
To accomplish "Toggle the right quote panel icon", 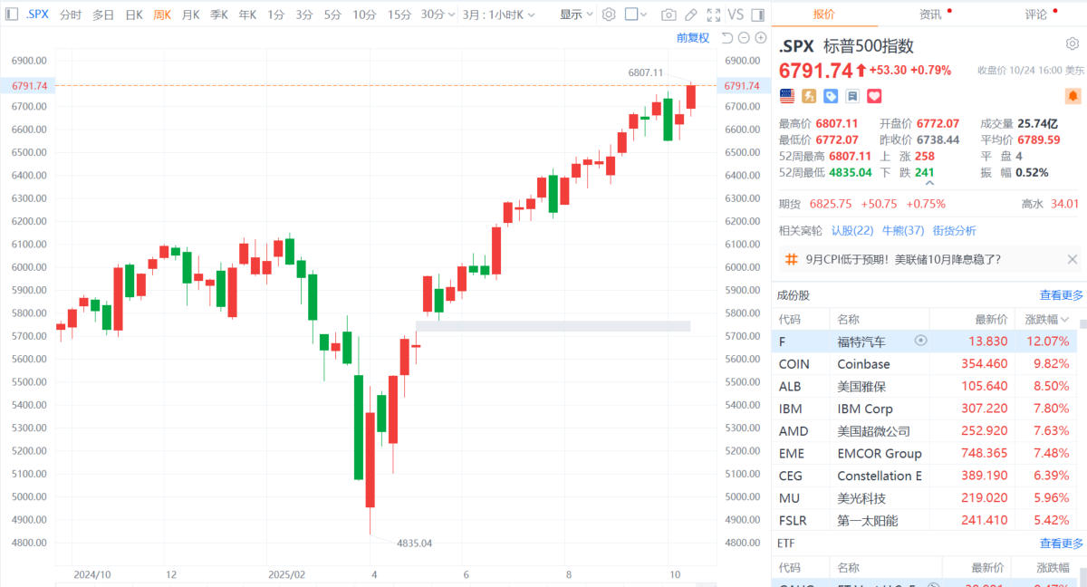I will click(756, 14).
